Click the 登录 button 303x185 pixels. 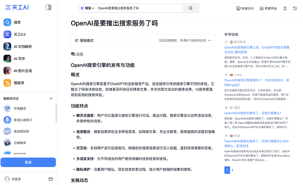tap(28, 163)
